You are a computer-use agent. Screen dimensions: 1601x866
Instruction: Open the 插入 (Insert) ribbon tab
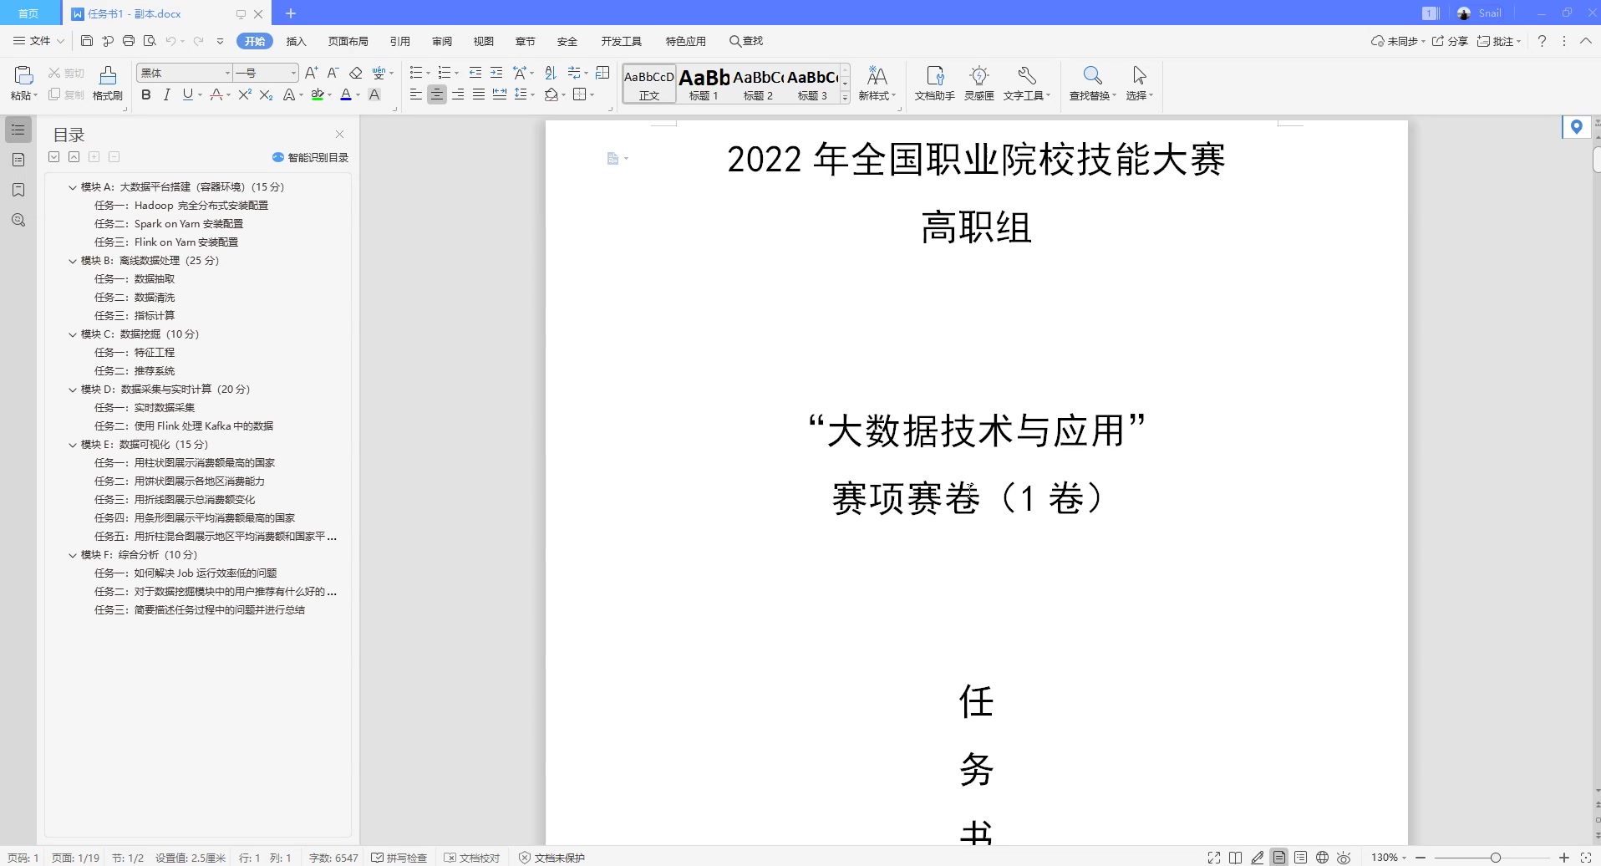point(296,41)
